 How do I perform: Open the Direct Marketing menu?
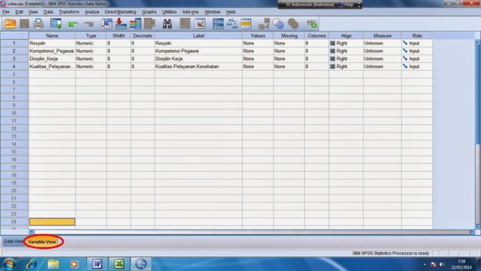pos(120,12)
